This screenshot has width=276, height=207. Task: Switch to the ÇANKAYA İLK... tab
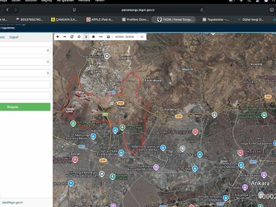(x=64, y=19)
